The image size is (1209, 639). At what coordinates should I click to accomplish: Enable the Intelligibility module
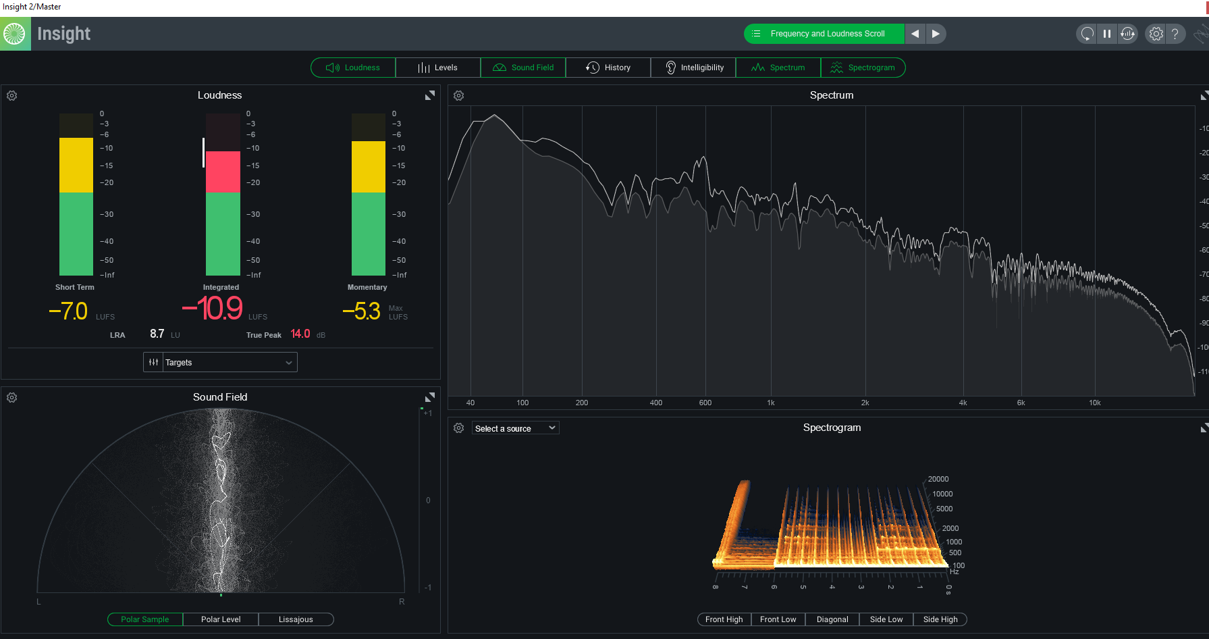(x=693, y=68)
